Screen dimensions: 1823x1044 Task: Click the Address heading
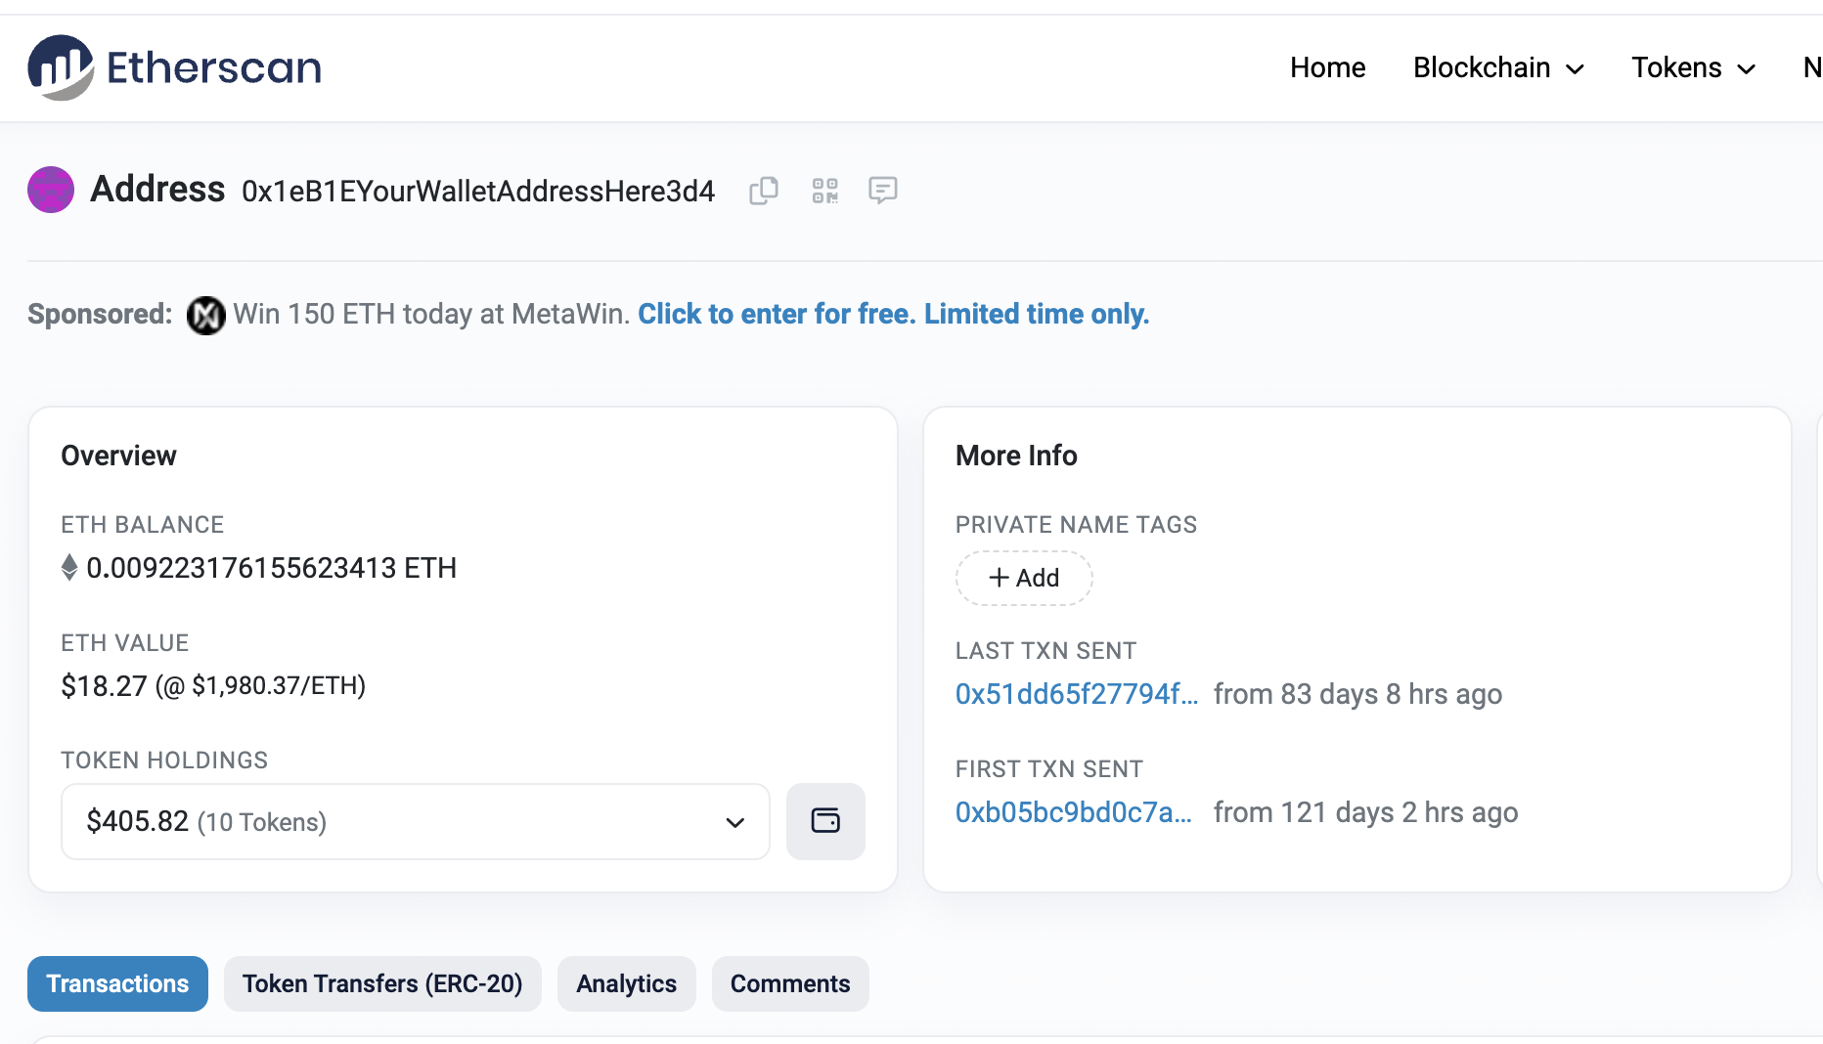[157, 189]
